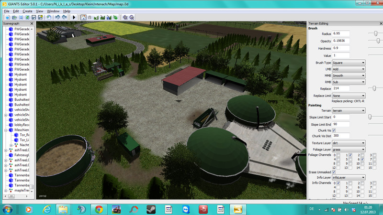The image size is (383, 215).
Task: Open the MMB action dropdown
Action: point(349,75)
